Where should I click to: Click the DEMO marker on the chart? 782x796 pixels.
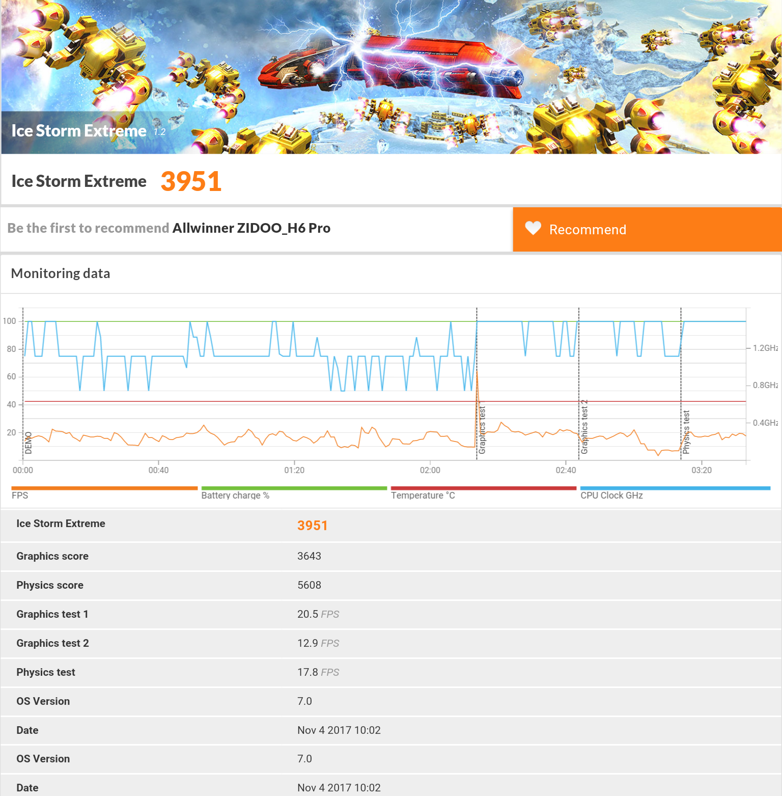29,443
